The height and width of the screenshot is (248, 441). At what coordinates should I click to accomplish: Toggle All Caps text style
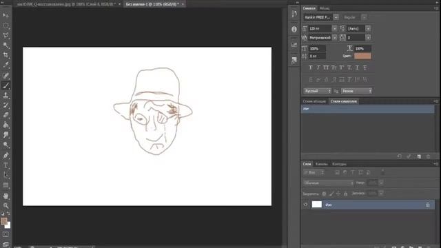pyautogui.click(x=326, y=68)
